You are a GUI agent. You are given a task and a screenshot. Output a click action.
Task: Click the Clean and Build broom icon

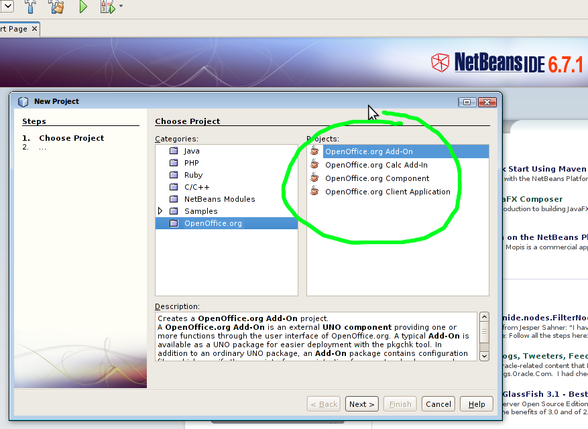pos(57,7)
